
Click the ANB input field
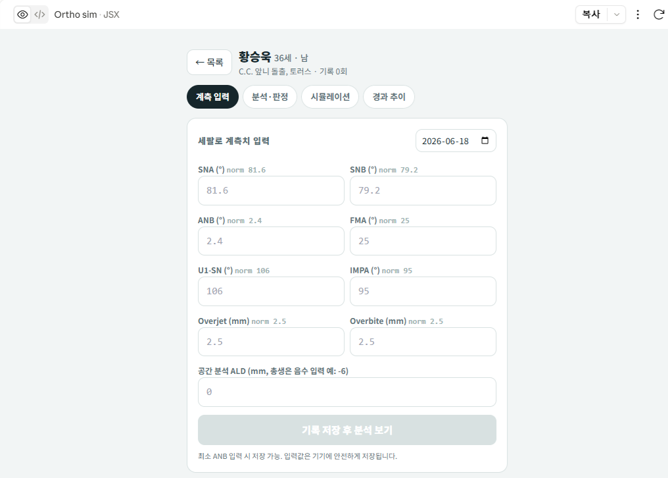pos(271,241)
